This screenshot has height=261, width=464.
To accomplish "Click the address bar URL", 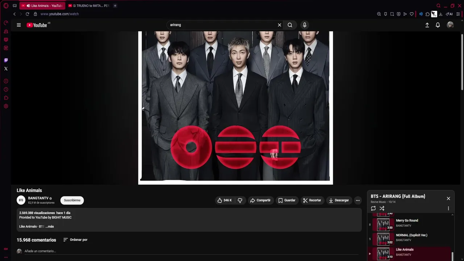I will pos(59,14).
